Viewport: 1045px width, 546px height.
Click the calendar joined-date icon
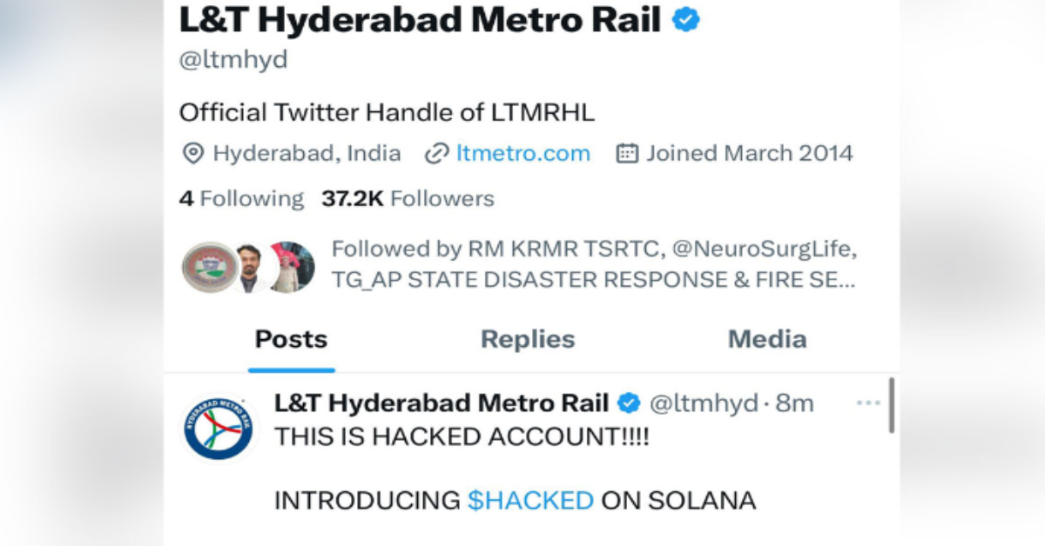[x=627, y=154]
